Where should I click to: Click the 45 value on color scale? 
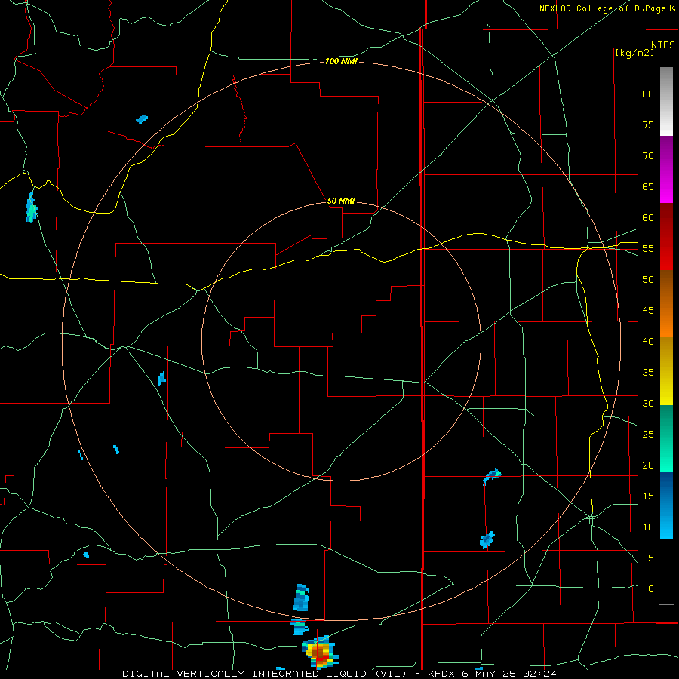648,311
